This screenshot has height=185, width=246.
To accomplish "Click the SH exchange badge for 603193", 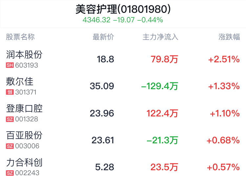I will click(10, 65).
